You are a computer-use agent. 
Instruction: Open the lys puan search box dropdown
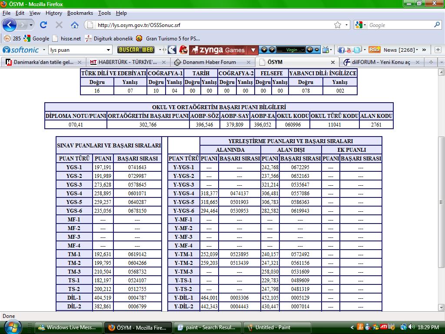(x=109, y=50)
